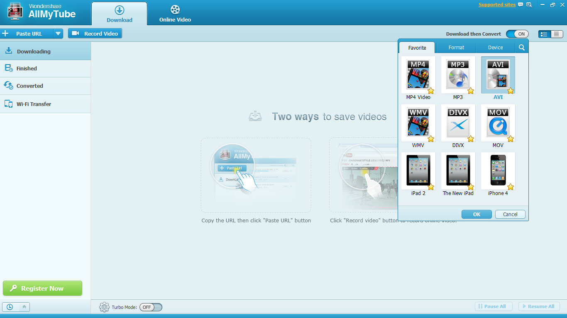The width and height of the screenshot is (567, 318).
Task: Click the Paste URL tutorial illustration
Action: (x=256, y=175)
